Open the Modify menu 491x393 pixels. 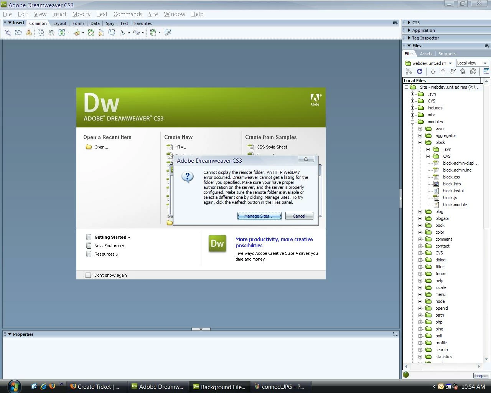tap(81, 14)
